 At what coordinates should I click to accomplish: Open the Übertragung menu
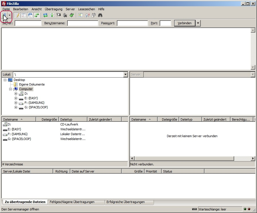point(53,9)
